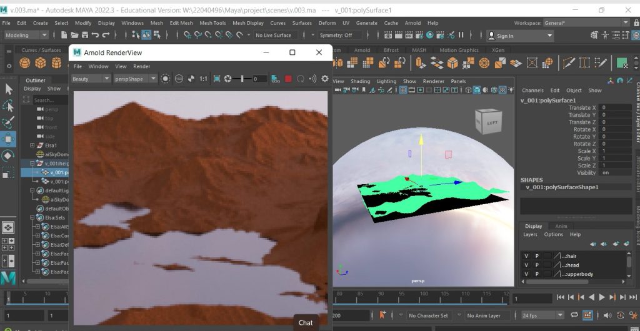Open the perspShape camera dropdown
Screen dimensions: 640x331
click(135, 79)
